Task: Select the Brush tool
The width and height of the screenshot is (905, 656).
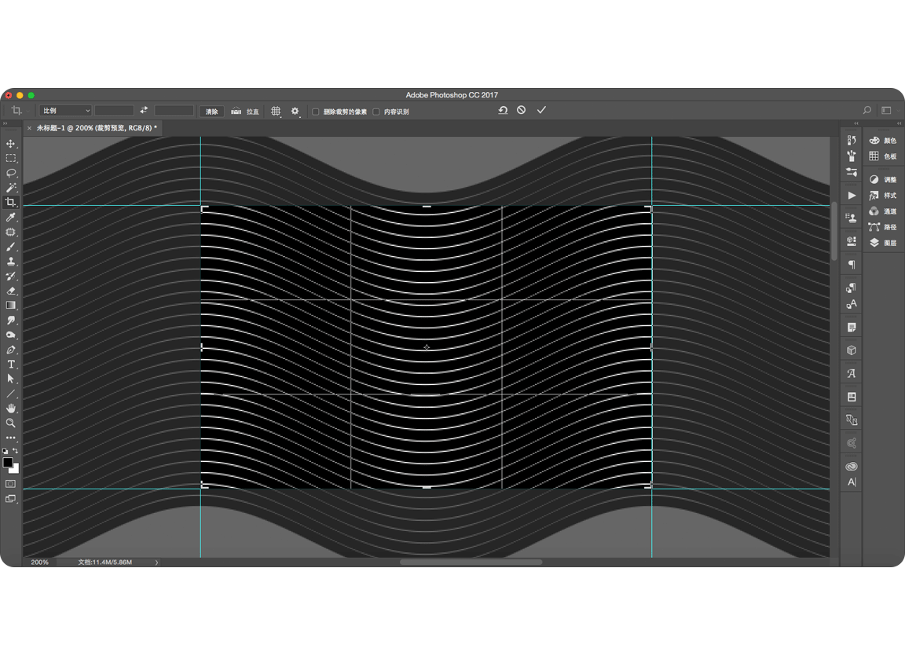Action: click(x=10, y=247)
